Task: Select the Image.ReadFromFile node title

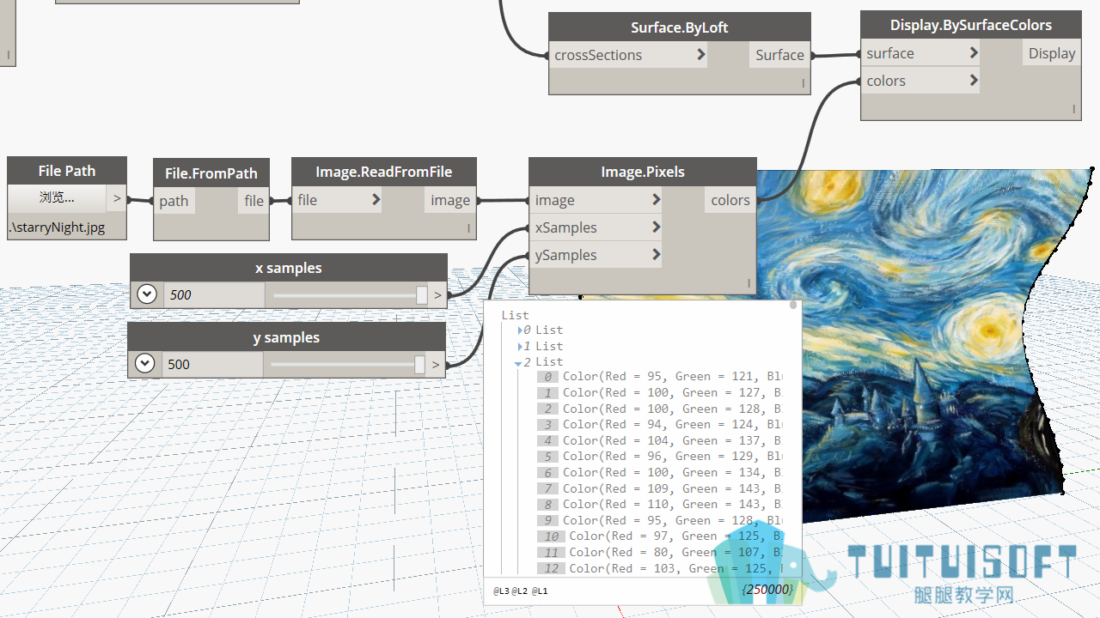Action: [384, 172]
